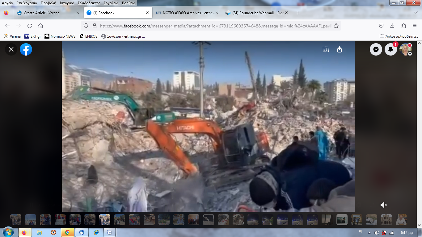Select the last thumbnail in the media strip
Viewport: 422px width, 237px height.
(x=401, y=220)
